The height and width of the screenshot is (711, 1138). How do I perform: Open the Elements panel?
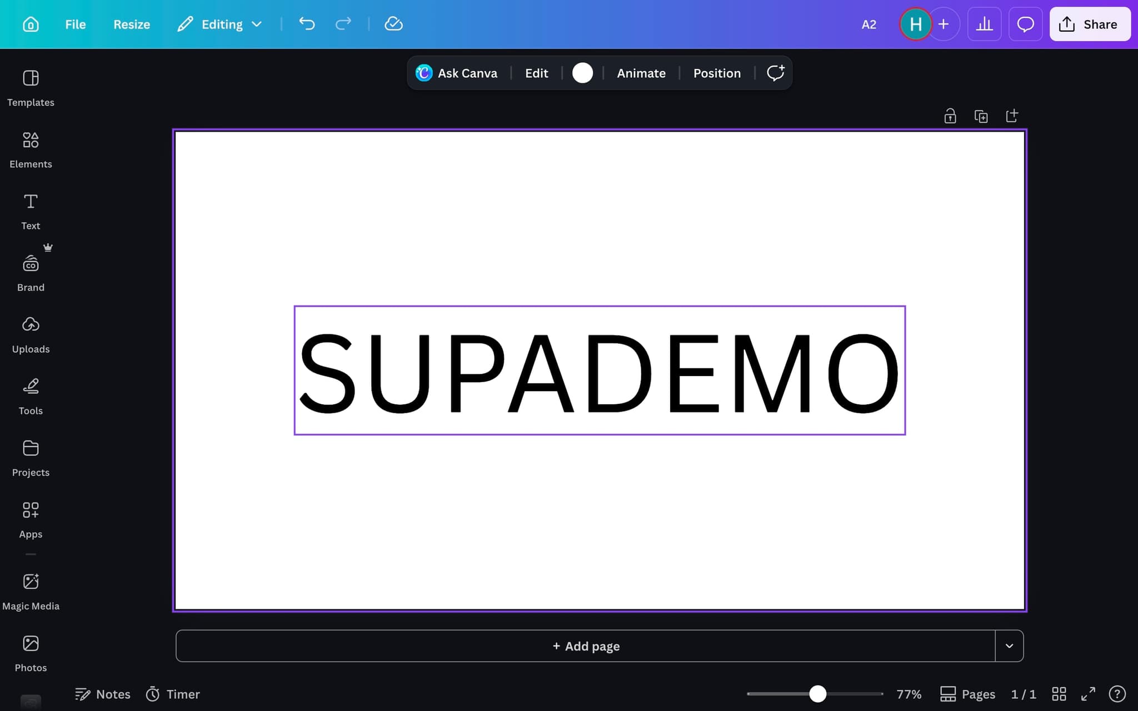point(31,149)
